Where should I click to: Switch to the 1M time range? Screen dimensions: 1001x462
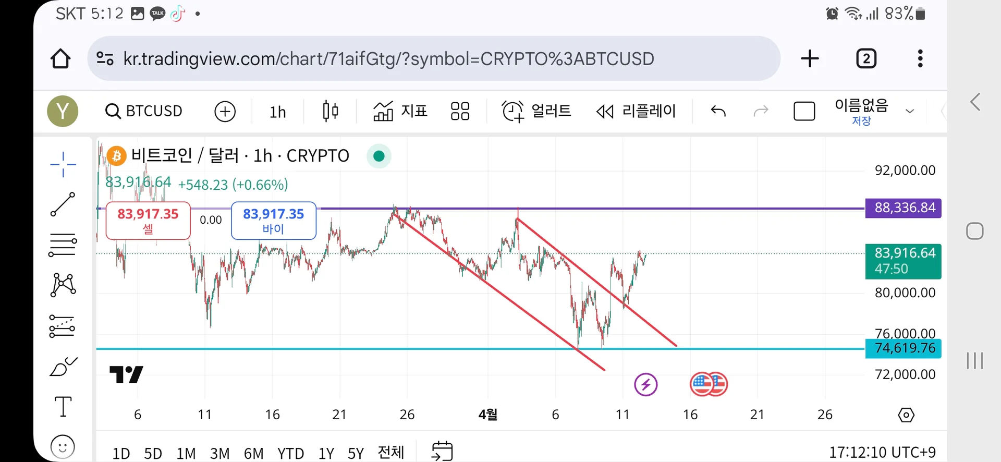tap(186, 453)
